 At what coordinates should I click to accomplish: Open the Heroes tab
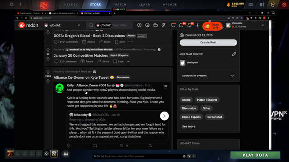click(71, 4)
